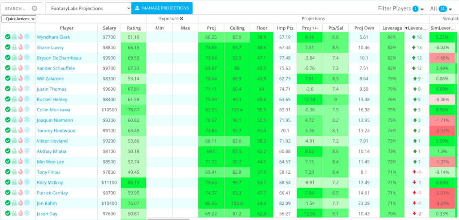The image size is (459, 220).
Task: Click the flame icon for Will Zalatoris
Action: (20, 79)
